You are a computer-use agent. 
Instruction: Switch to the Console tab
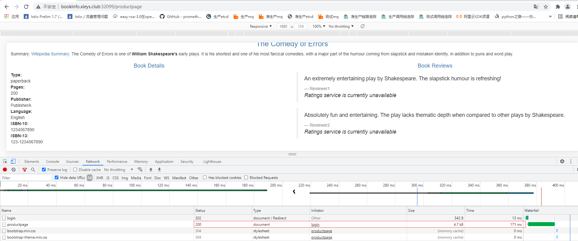coord(52,162)
